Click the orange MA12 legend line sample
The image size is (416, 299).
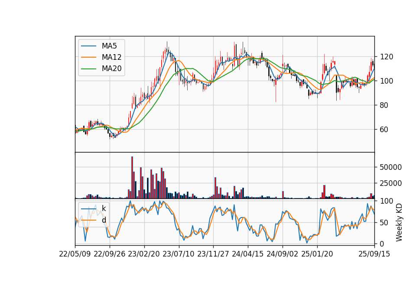(88, 57)
